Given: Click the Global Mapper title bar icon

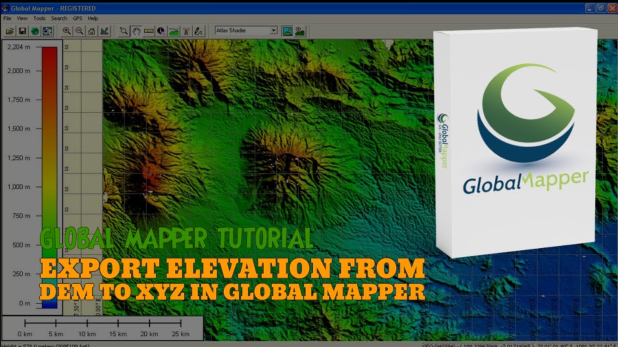Looking at the screenshot, I should tap(6, 8).
